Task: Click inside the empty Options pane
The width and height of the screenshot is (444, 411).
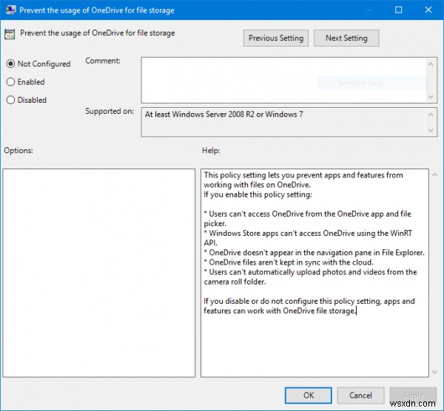Action: tap(99, 273)
